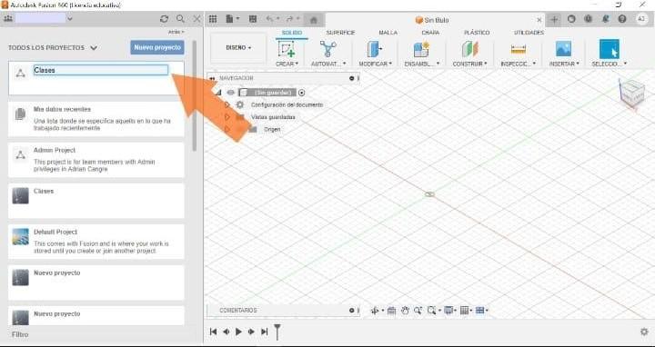The height and width of the screenshot is (347, 655).
Task: Click the Measure ruler icon
Action: (518, 49)
